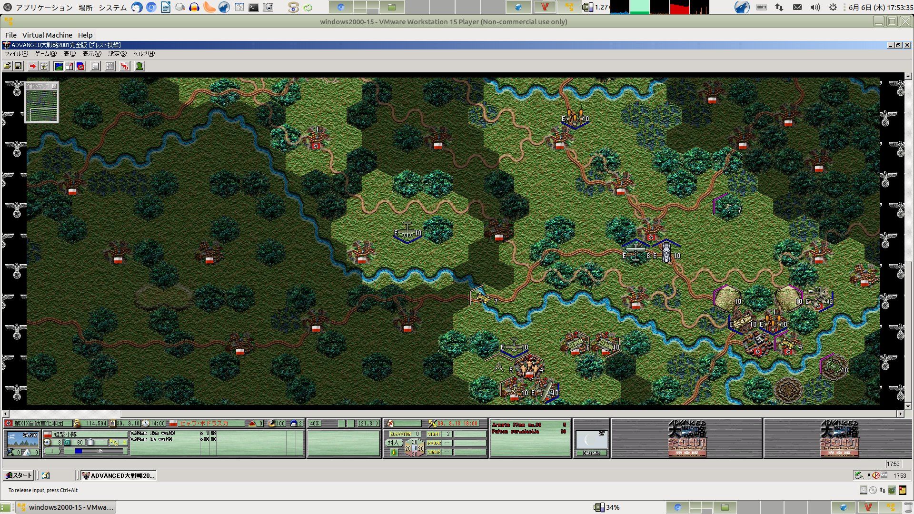This screenshot has width=914, height=514.
Task: Open VMware File menu
Action: coord(10,35)
